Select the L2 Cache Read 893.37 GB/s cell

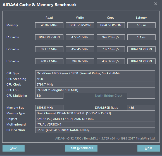point(49,49)
